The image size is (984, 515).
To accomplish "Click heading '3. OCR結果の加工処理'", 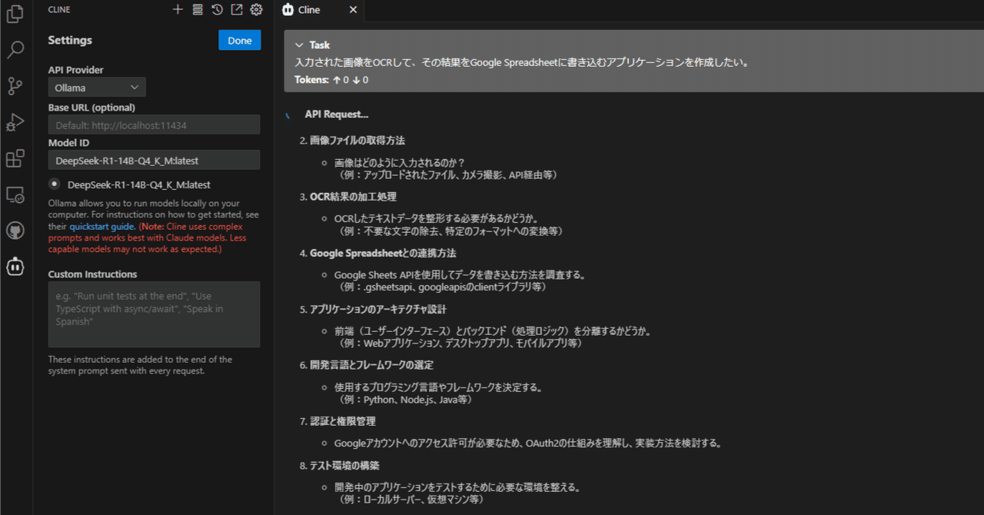I will (x=348, y=197).
